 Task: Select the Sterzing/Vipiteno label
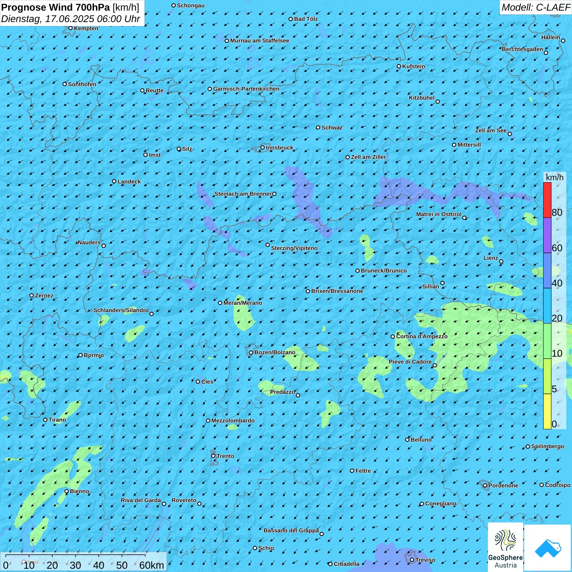(x=294, y=248)
